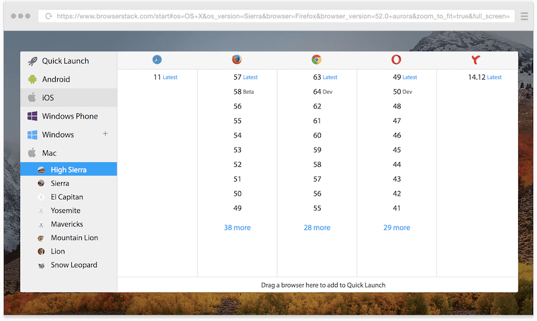The image size is (537, 321).
Task: Launch Chrome 63 Latest
Action: coord(326,77)
